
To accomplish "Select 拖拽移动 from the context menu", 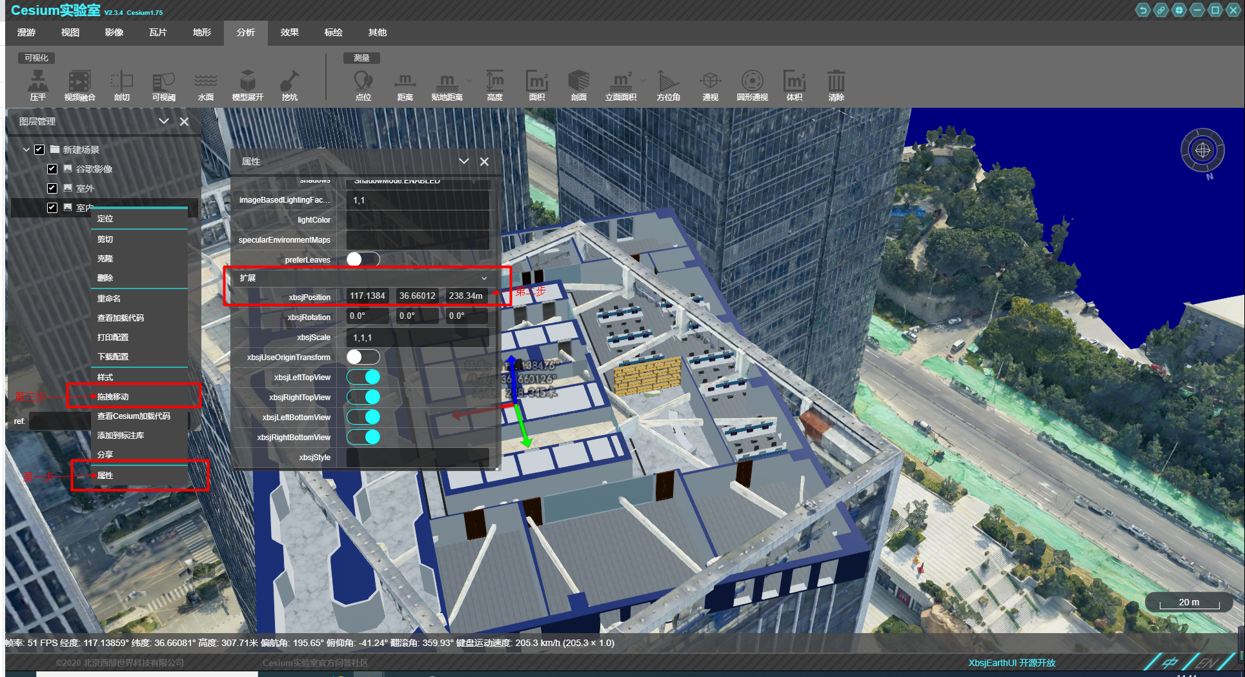I will click(139, 396).
